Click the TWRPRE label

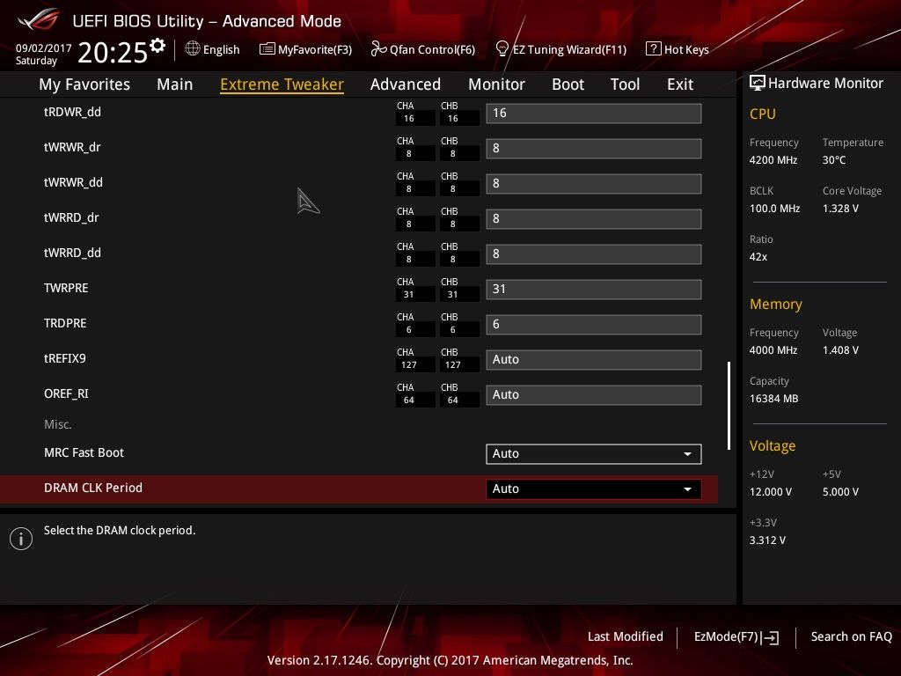click(x=66, y=288)
